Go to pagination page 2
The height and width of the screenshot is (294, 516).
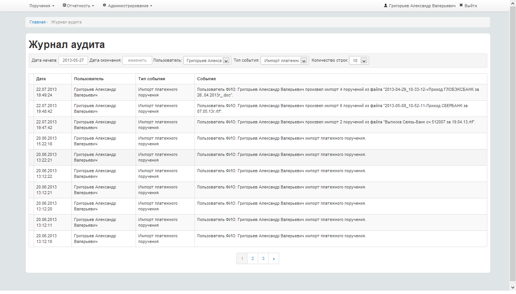[x=253, y=258]
